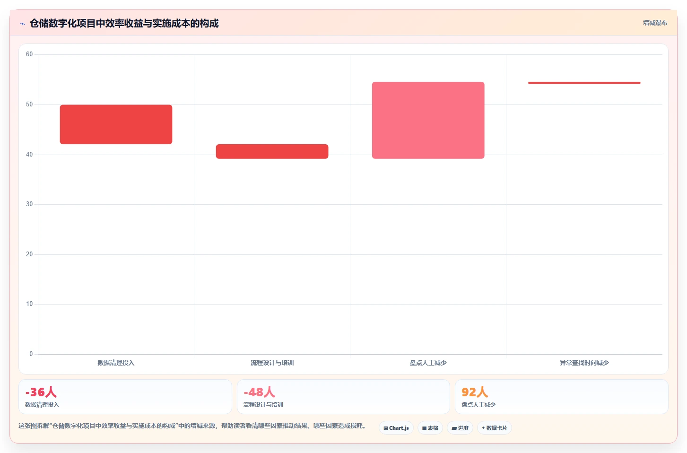The image size is (687, 453).
Task: Click the y-axis tick label 0
Action: pos(31,354)
